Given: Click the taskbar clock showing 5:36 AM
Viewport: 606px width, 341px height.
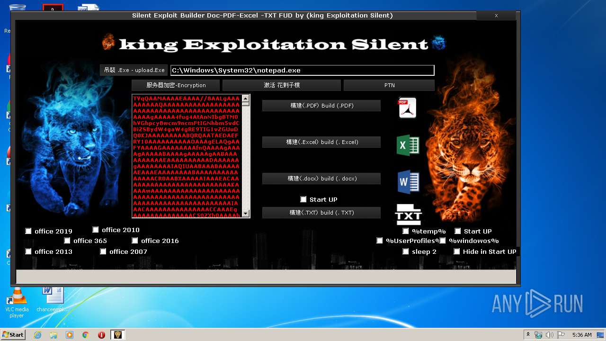Looking at the screenshot, I should (x=582, y=335).
